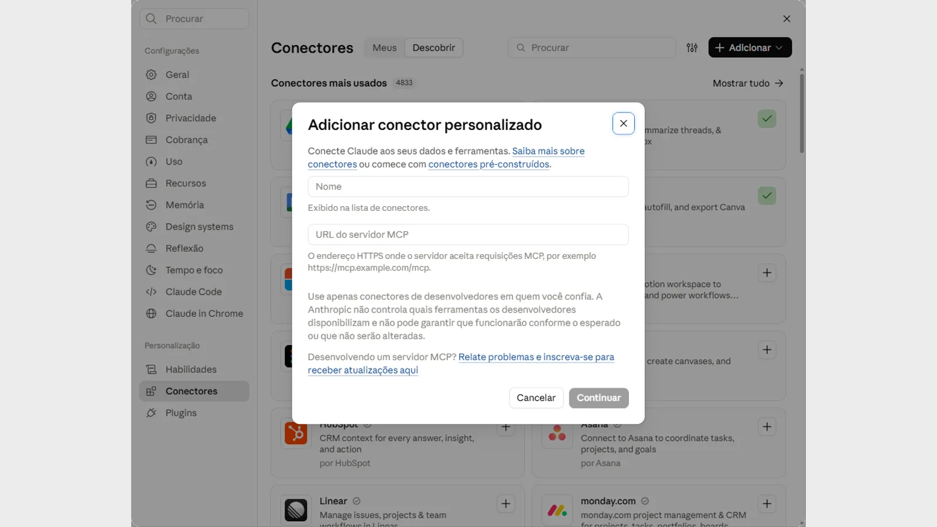Viewport: 937px width, 527px height.
Task: Add the Asana connector with plus
Action: [767, 427]
